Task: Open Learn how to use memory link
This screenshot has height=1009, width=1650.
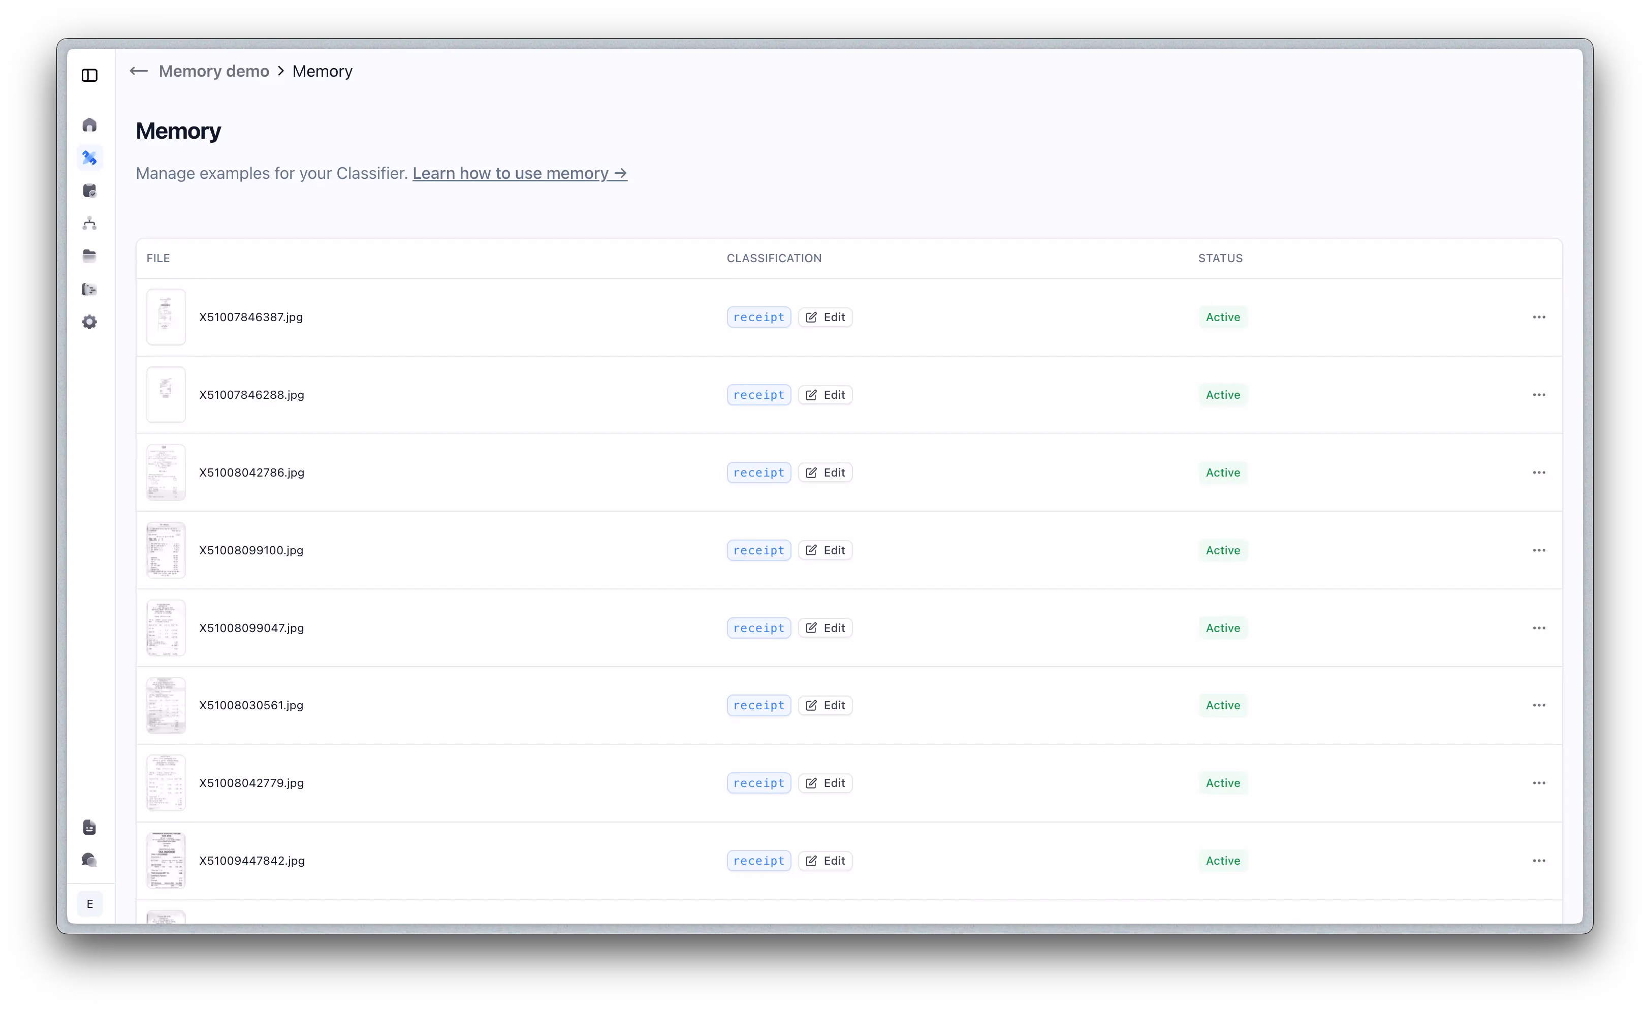Action: (x=520, y=173)
